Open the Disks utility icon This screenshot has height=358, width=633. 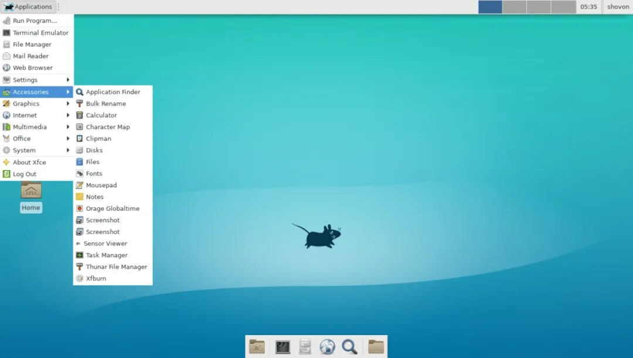coord(80,150)
